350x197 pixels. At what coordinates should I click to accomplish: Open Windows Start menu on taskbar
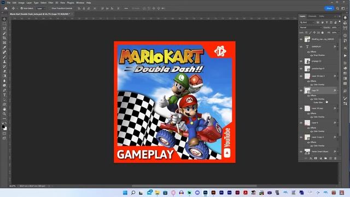click(125, 193)
